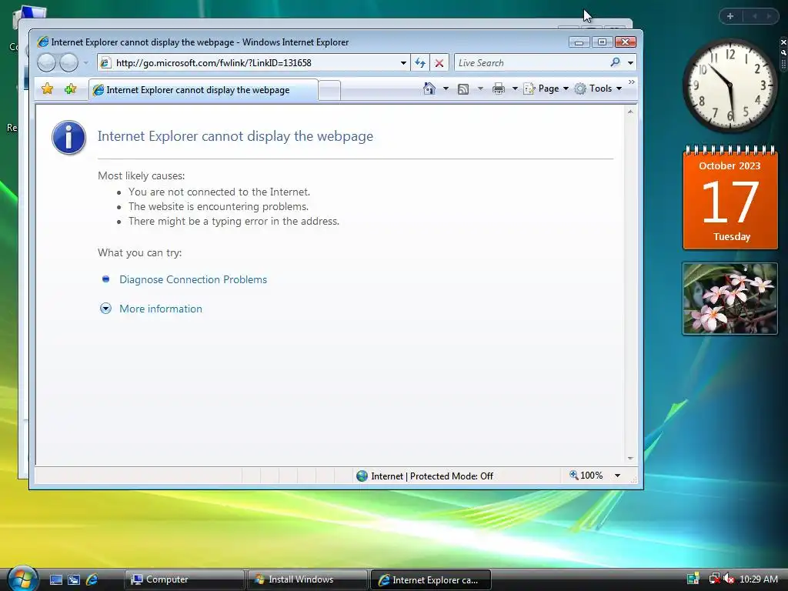This screenshot has height=591, width=788.
Task: Add gadgets with the sidebar plus button
Action: (730, 16)
